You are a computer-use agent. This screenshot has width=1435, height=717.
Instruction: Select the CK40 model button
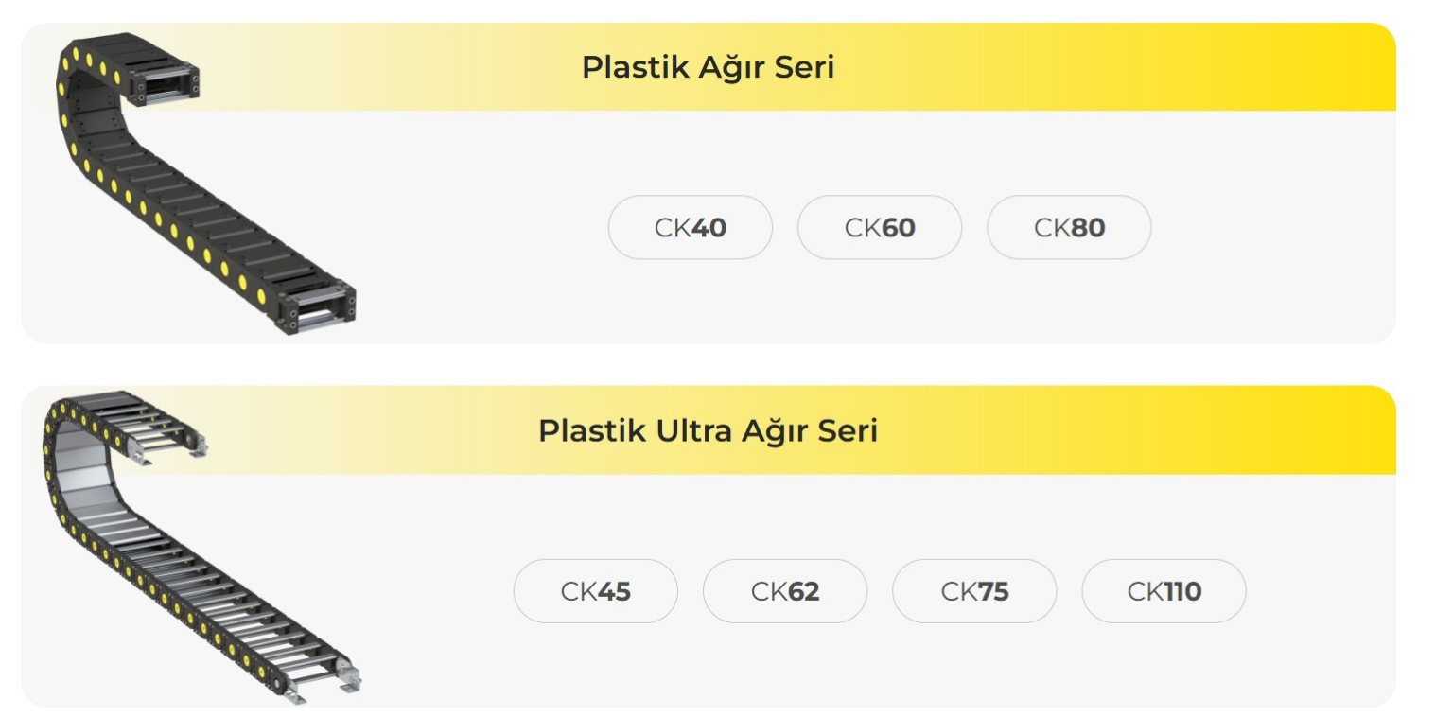click(x=690, y=227)
